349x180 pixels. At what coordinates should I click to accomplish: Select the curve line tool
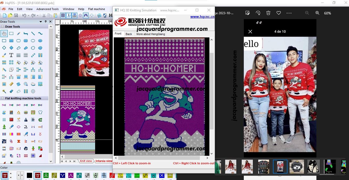point(40,34)
